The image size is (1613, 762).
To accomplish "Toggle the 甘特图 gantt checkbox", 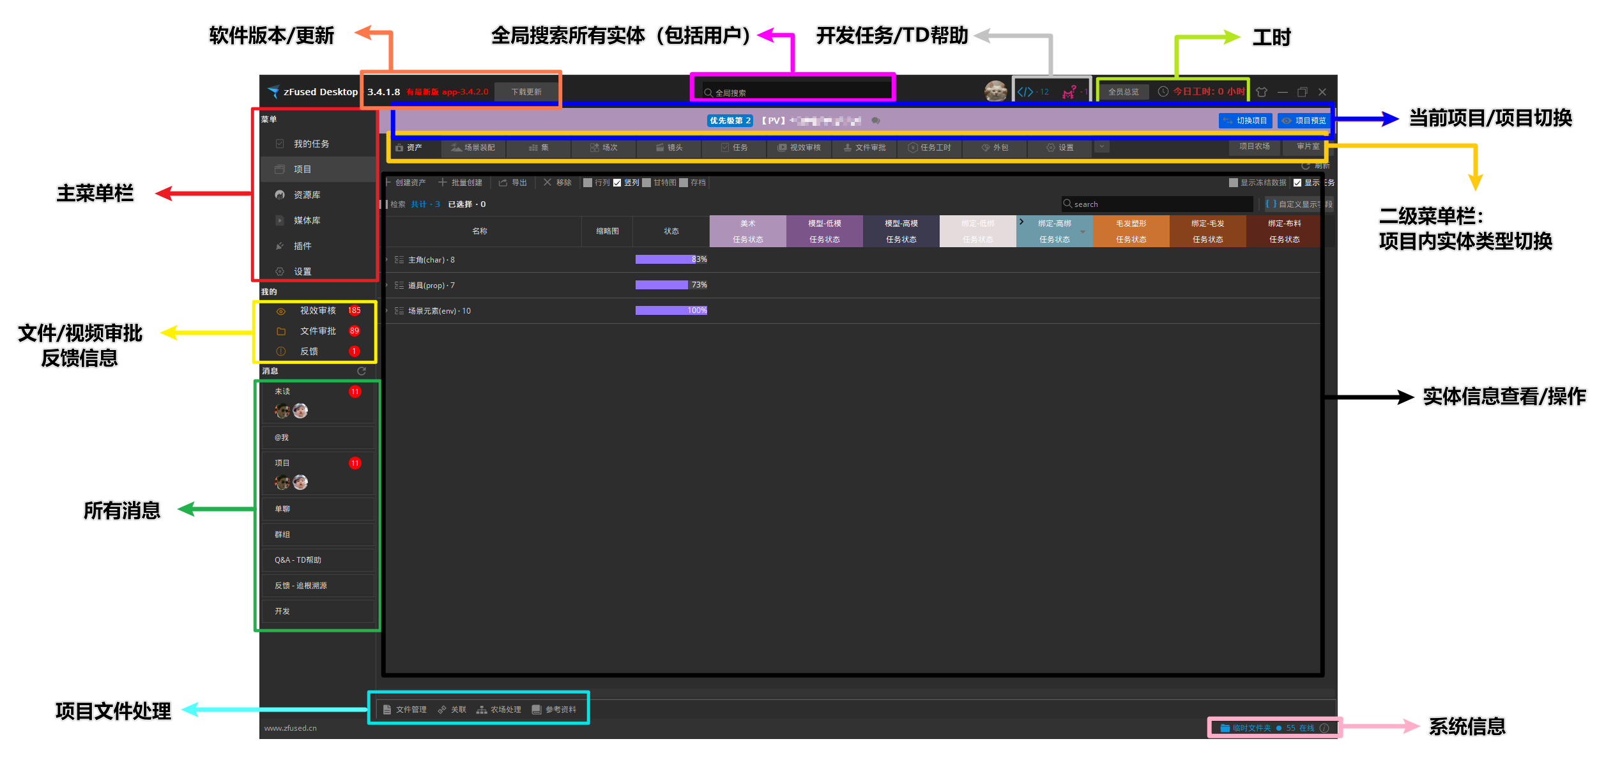I will 646,183.
